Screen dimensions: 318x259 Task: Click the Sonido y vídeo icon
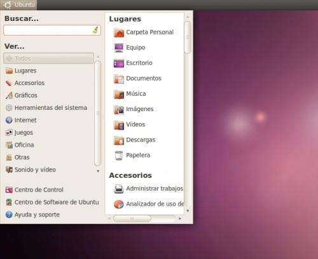[x=9, y=169]
